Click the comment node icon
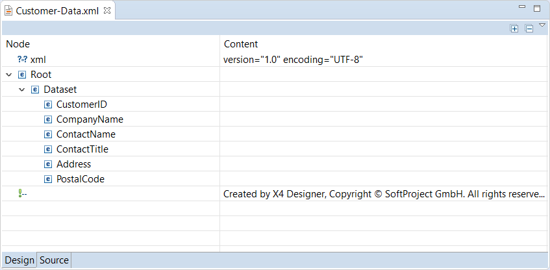This screenshot has width=550, height=270. pos(22,193)
